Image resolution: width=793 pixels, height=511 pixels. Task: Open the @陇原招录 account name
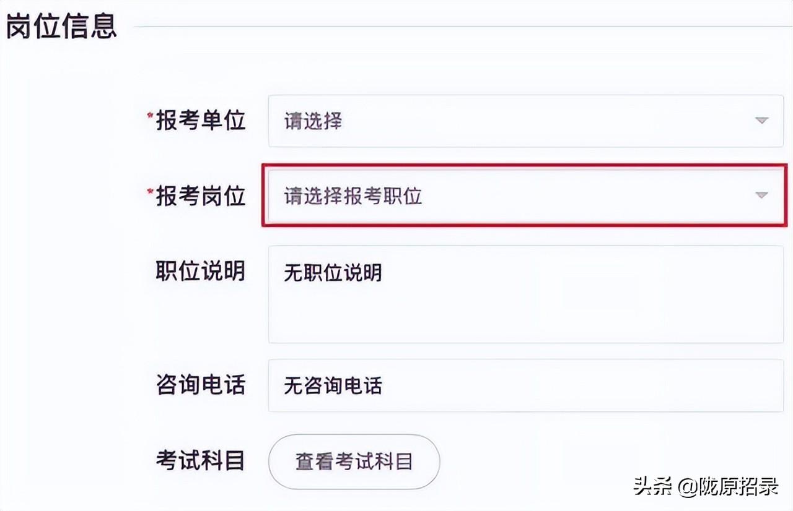[x=728, y=486]
